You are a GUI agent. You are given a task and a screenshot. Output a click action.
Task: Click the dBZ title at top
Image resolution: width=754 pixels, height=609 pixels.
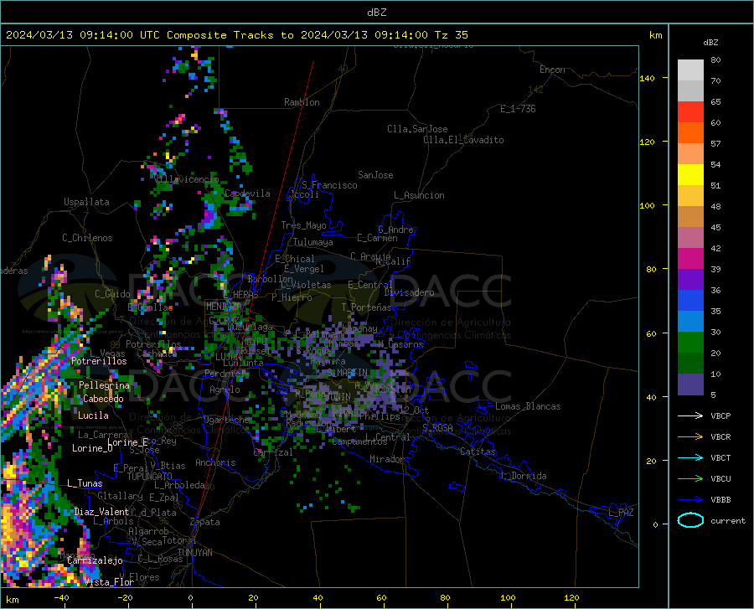pos(376,13)
